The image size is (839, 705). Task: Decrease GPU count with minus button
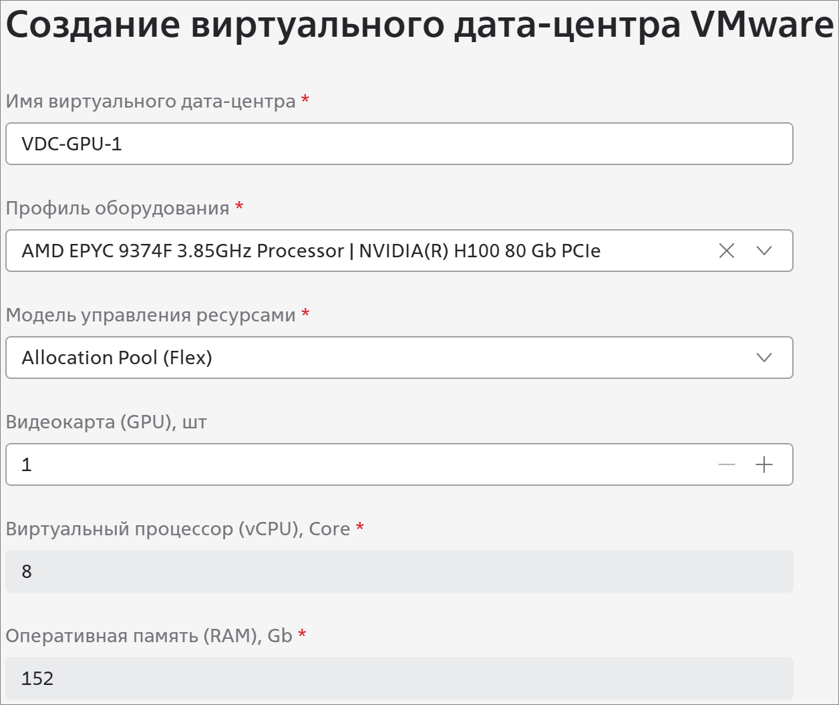click(727, 464)
